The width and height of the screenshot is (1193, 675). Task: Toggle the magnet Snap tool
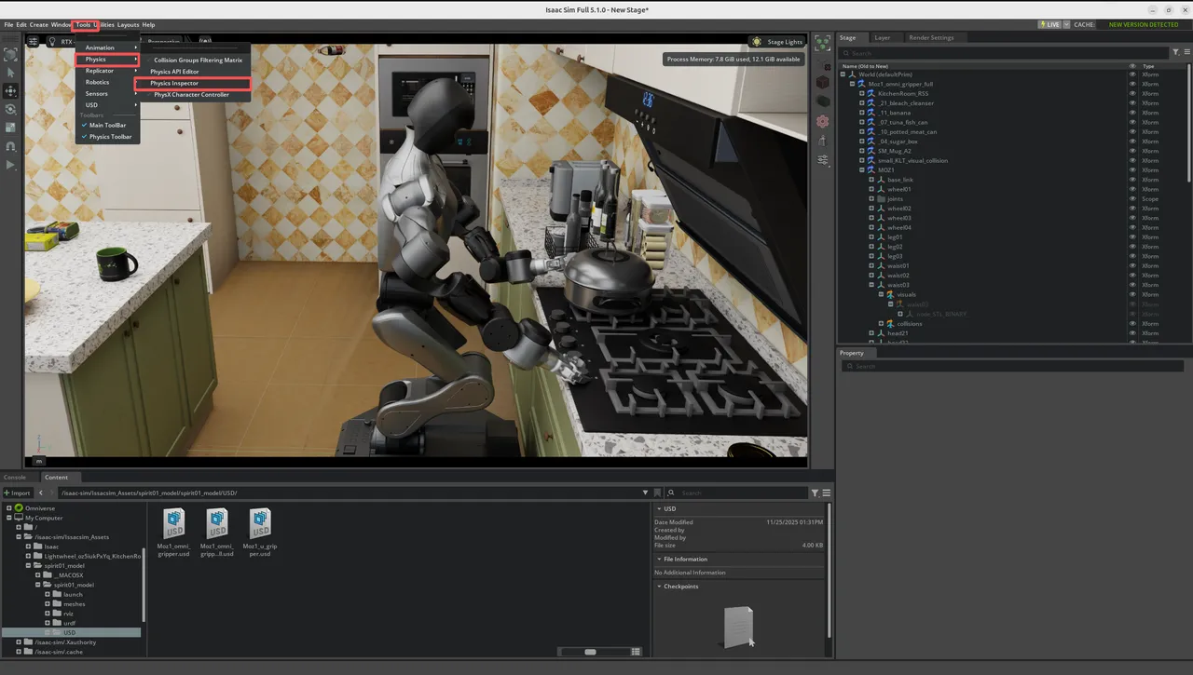point(11,146)
